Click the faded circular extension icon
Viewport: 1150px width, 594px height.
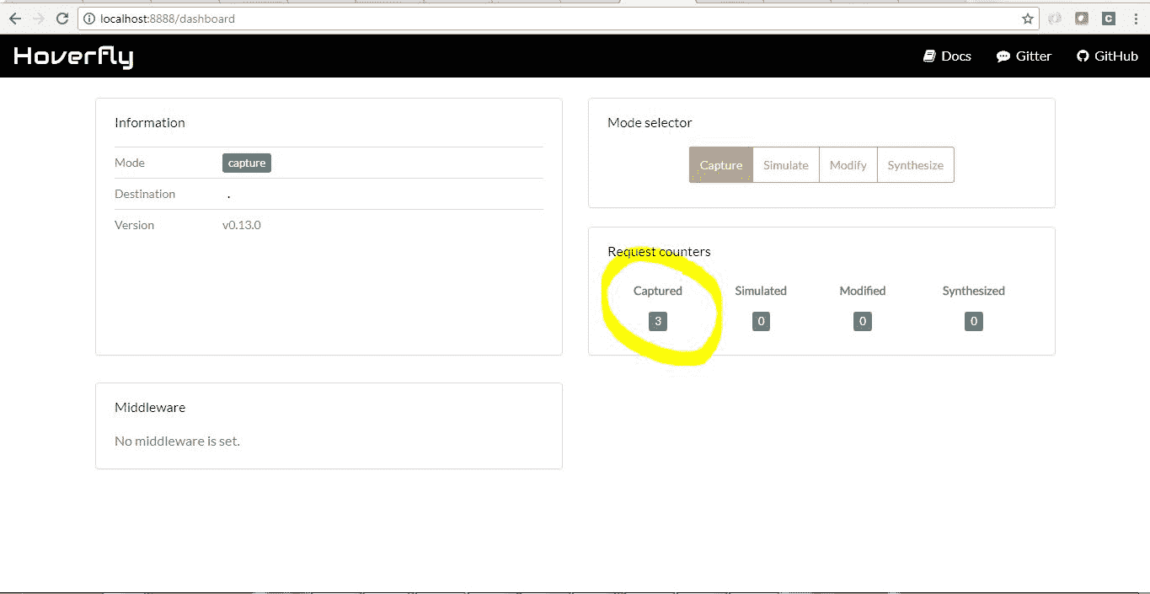(x=1055, y=19)
